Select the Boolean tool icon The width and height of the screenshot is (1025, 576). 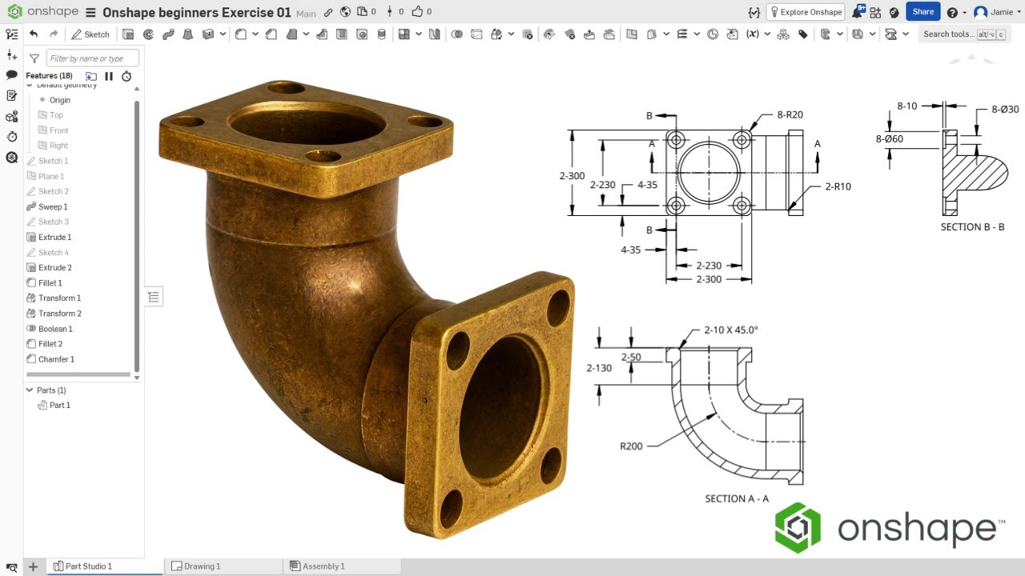click(456, 34)
